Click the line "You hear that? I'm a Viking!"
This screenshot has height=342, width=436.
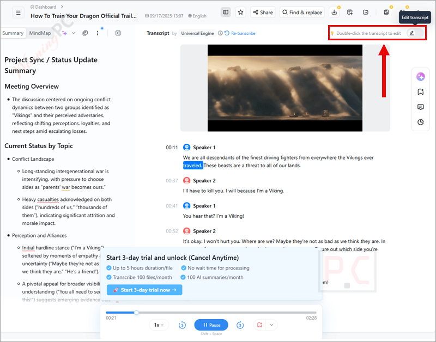coord(213,216)
